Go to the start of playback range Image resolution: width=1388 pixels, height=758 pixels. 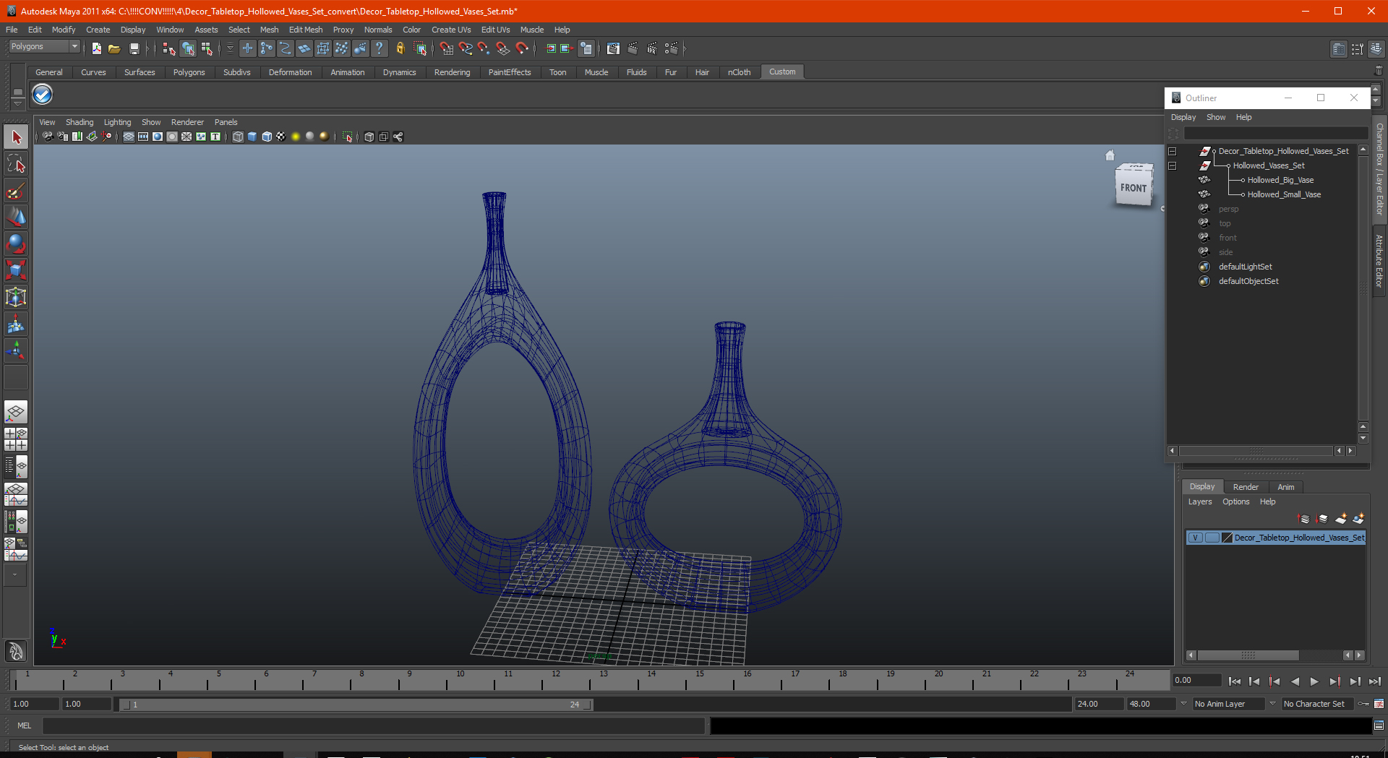1235,681
